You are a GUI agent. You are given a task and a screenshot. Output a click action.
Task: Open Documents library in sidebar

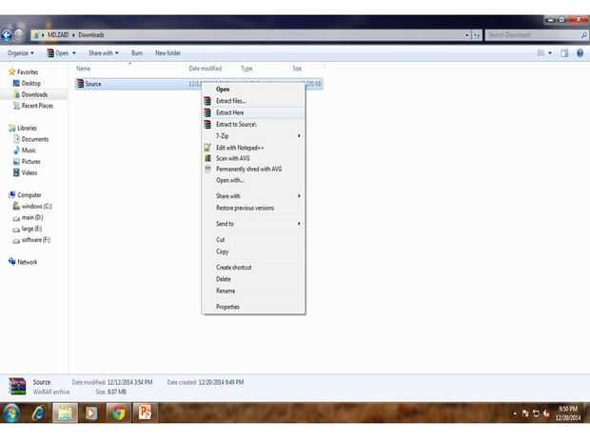[x=35, y=139]
